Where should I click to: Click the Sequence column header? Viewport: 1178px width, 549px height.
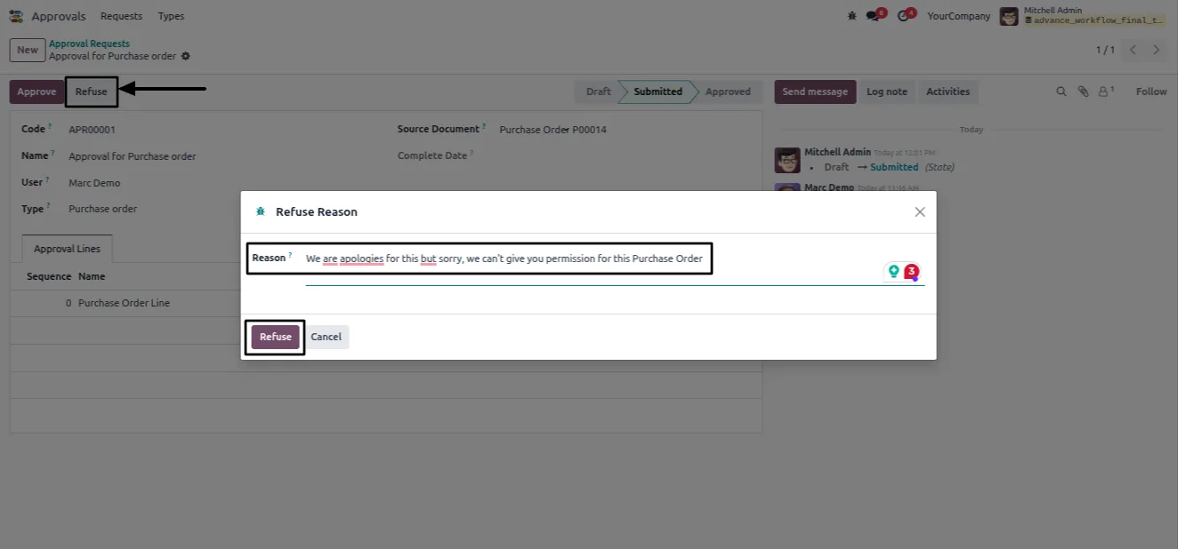[49, 276]
